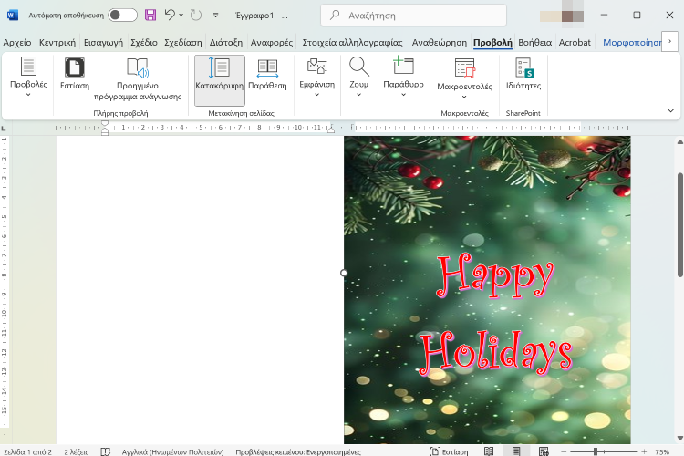The width and height of the screenshot is (684, 456).
Task: Open the Acrobat tab
Action: [x=575, y=42]
